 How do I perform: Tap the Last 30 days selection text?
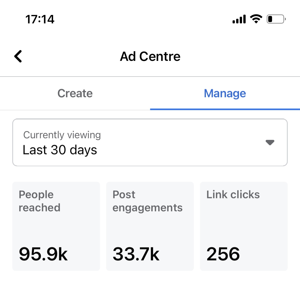[60, 150]
